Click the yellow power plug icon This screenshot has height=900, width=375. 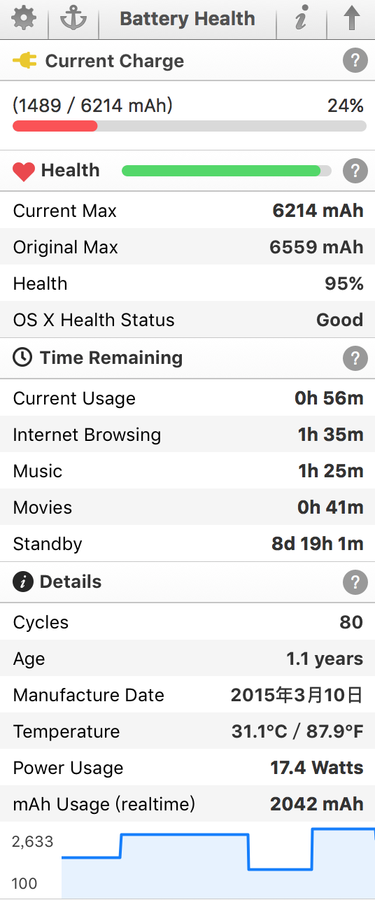25,61
